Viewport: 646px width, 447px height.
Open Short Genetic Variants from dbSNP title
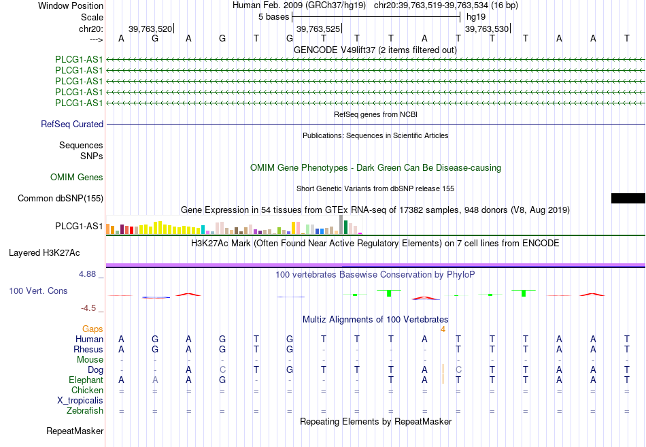375,188
